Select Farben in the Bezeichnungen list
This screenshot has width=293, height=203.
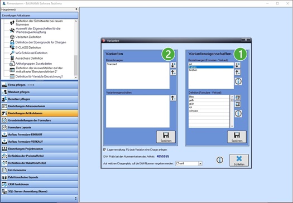coord(211,67)
